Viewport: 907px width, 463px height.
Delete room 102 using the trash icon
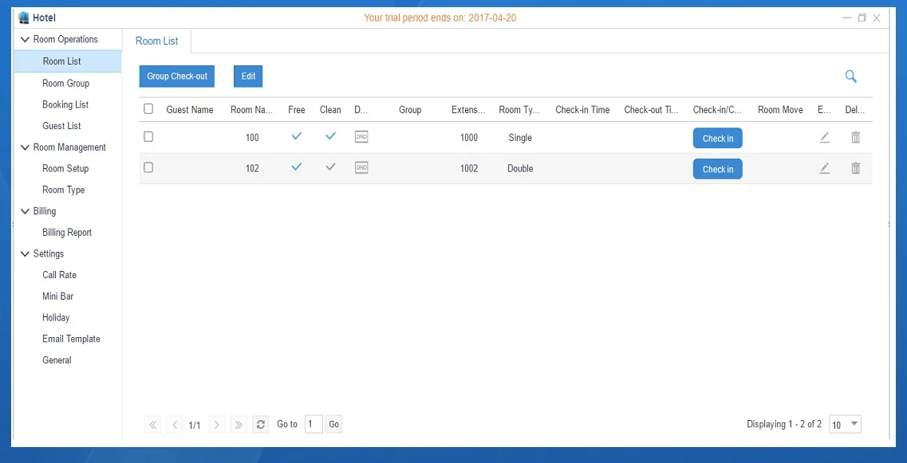[855, 168]
